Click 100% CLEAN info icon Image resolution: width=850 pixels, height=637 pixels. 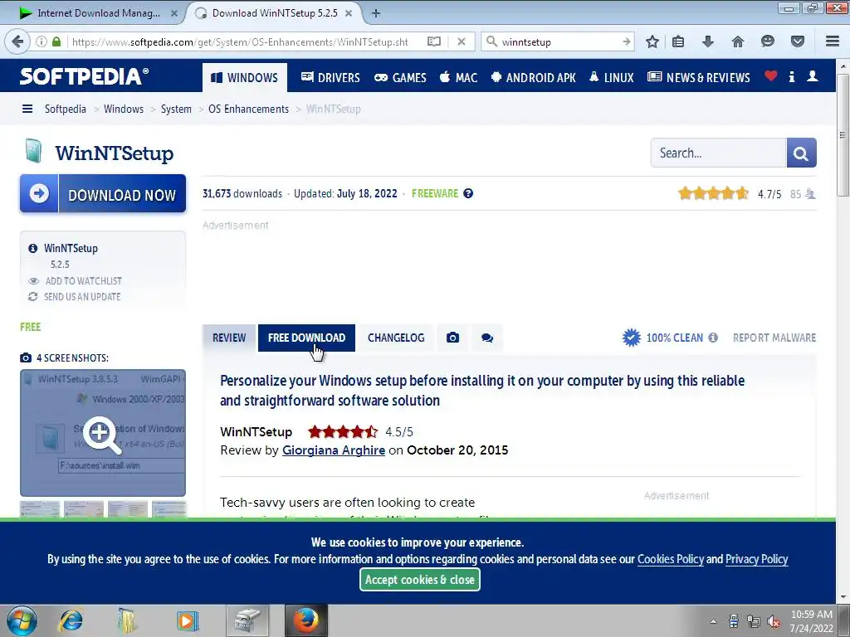pos(713,338)
